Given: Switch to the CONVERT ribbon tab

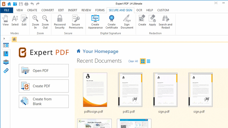Looking at the screenshot, I should tap(48, 10).
